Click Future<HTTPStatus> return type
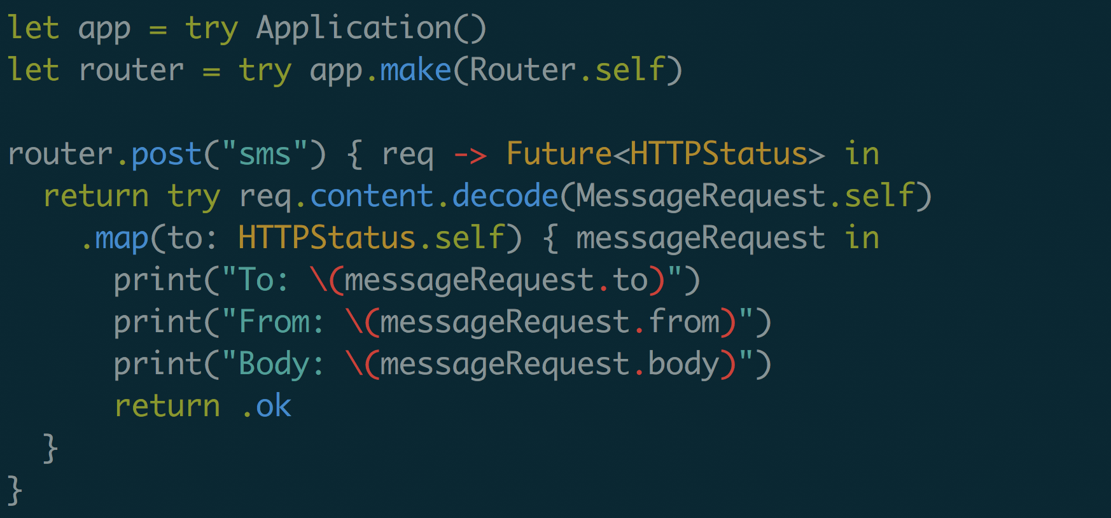Viewport: 1111px width, 518px height. click(x=666, y=154)
